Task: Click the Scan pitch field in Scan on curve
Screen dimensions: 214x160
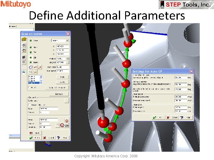Action: point(62,67)
